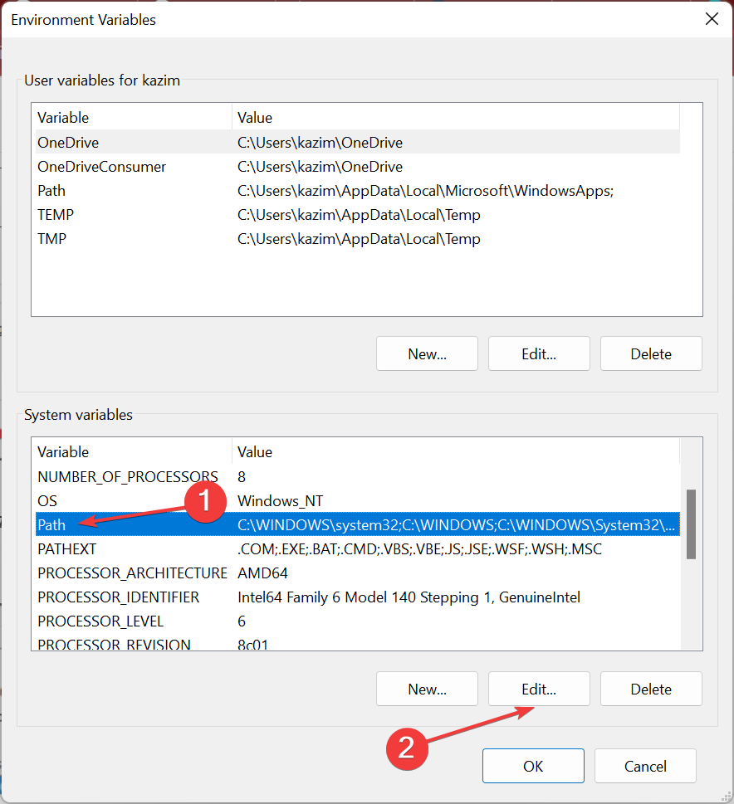The height and width of the screenshot is (804, 734).
Task: Click the TEMP value AppData\Local\Temp
Action: (x=359, y=215)
